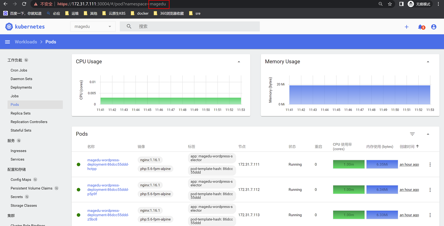Reload the page in browser
The width and height of the screenshot is (444, 226).
pos(24,4)
